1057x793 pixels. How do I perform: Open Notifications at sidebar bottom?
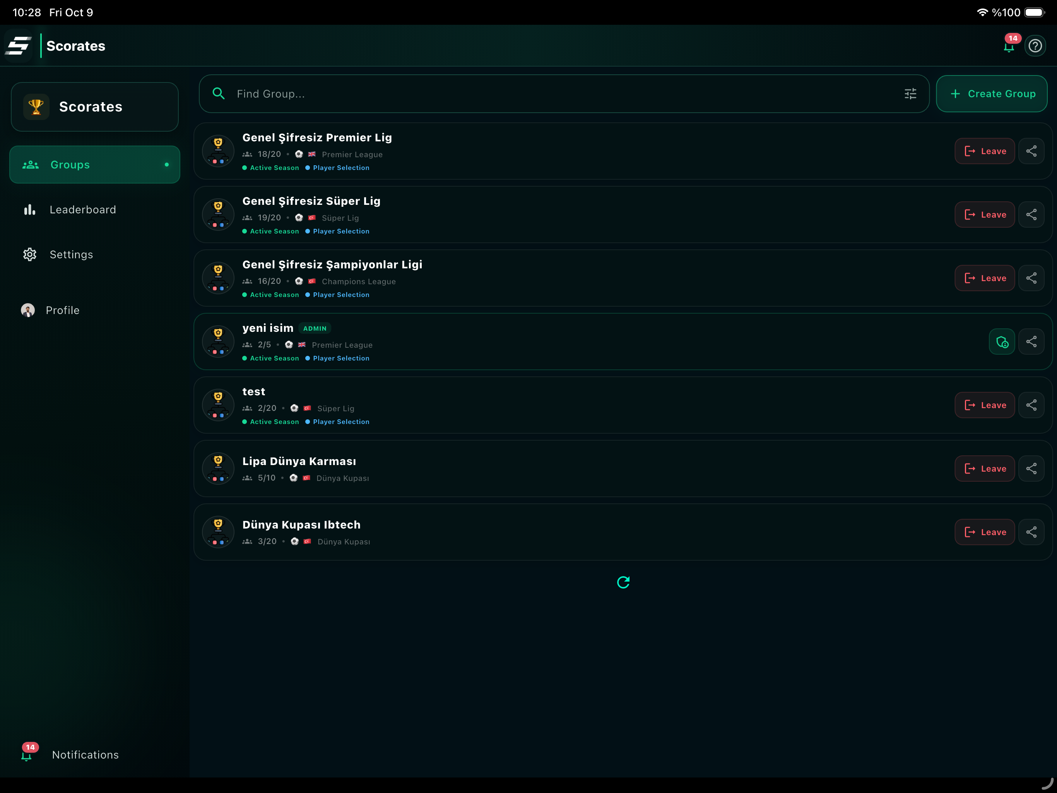(95, 755)
